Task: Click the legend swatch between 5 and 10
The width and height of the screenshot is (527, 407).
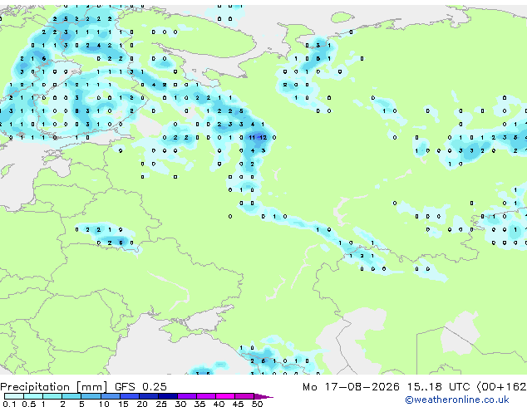Action: coord(91,396)
